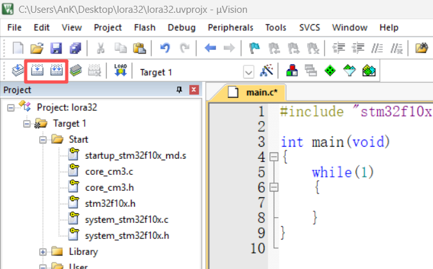The image size is (433, 269).
Task: Redo the last edit
Action: [x=185, y=48]
